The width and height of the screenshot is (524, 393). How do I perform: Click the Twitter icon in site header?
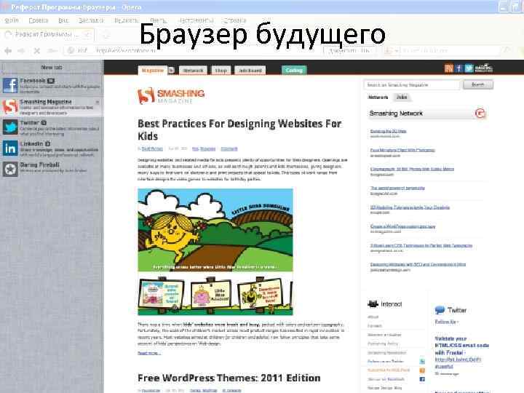pos(469,68)
